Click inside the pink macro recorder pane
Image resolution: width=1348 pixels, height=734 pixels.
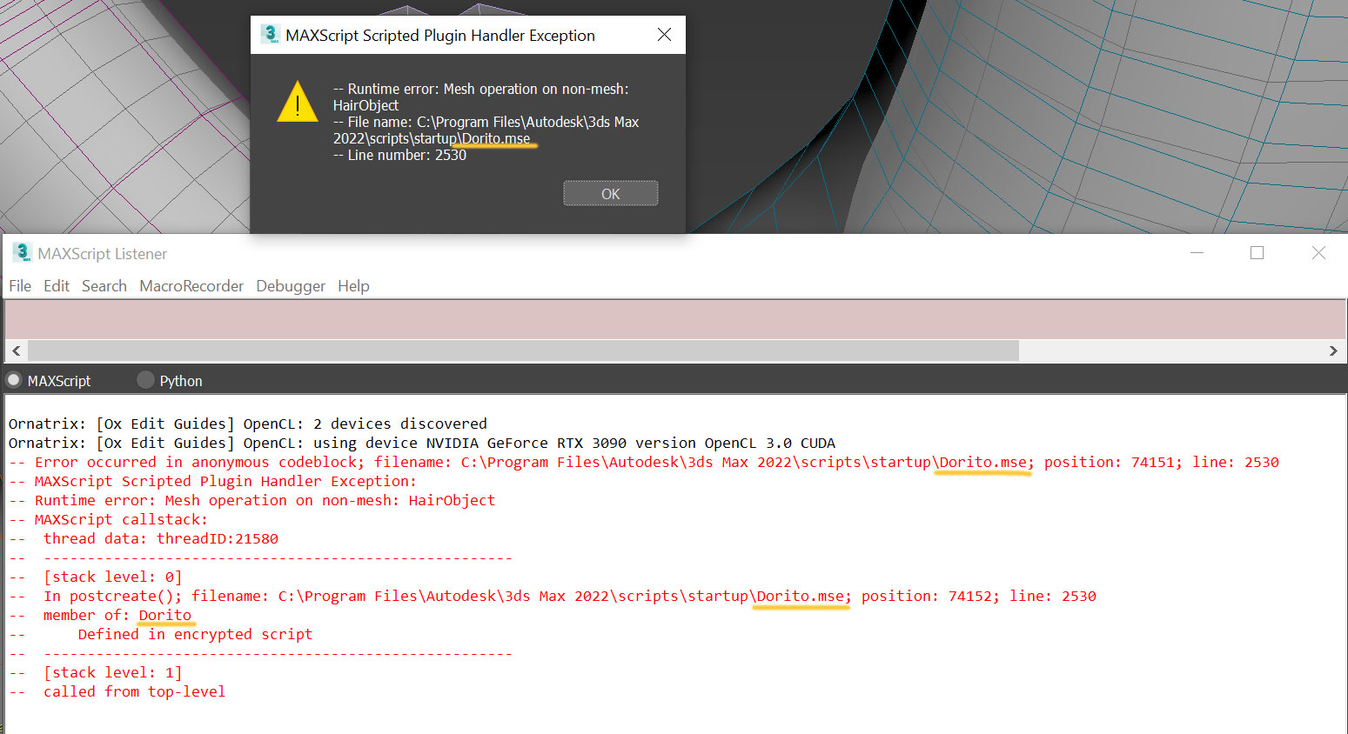coord(674,319)
